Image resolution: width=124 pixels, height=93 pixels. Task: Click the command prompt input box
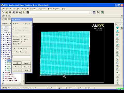click(x=59, y=12)
